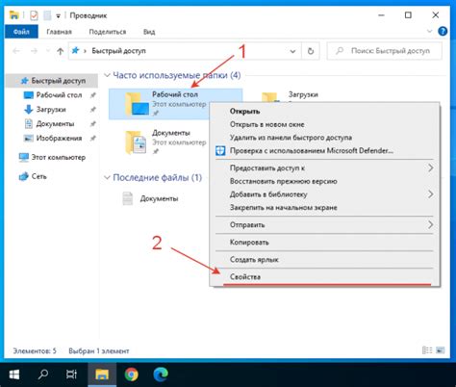Open the Файл ribbon tab
456x387 pixels.
pos(21,32)
